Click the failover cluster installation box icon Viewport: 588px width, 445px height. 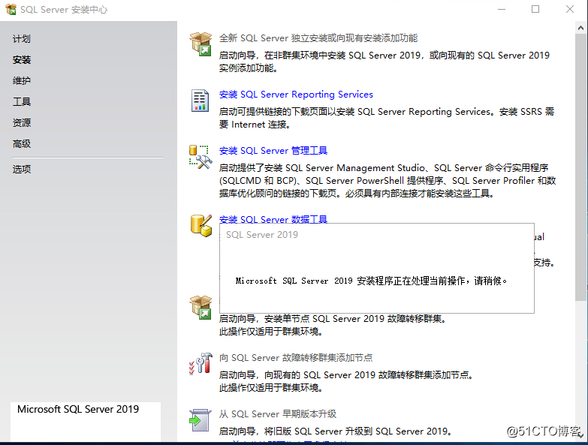201,307
